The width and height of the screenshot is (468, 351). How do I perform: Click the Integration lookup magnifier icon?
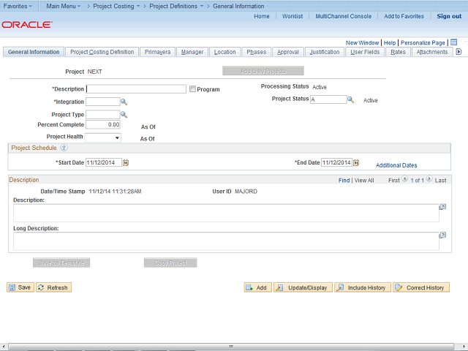[x=124, y=102]
